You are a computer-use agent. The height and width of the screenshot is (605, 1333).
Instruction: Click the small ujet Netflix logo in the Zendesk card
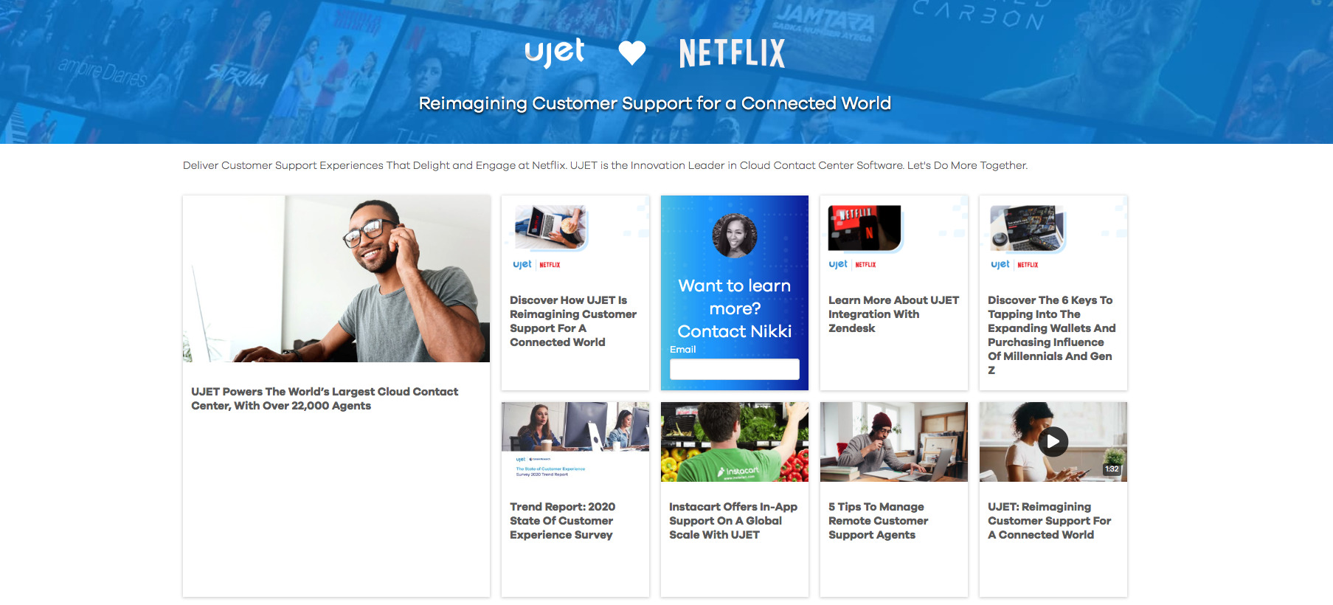(x=852, y=264)
